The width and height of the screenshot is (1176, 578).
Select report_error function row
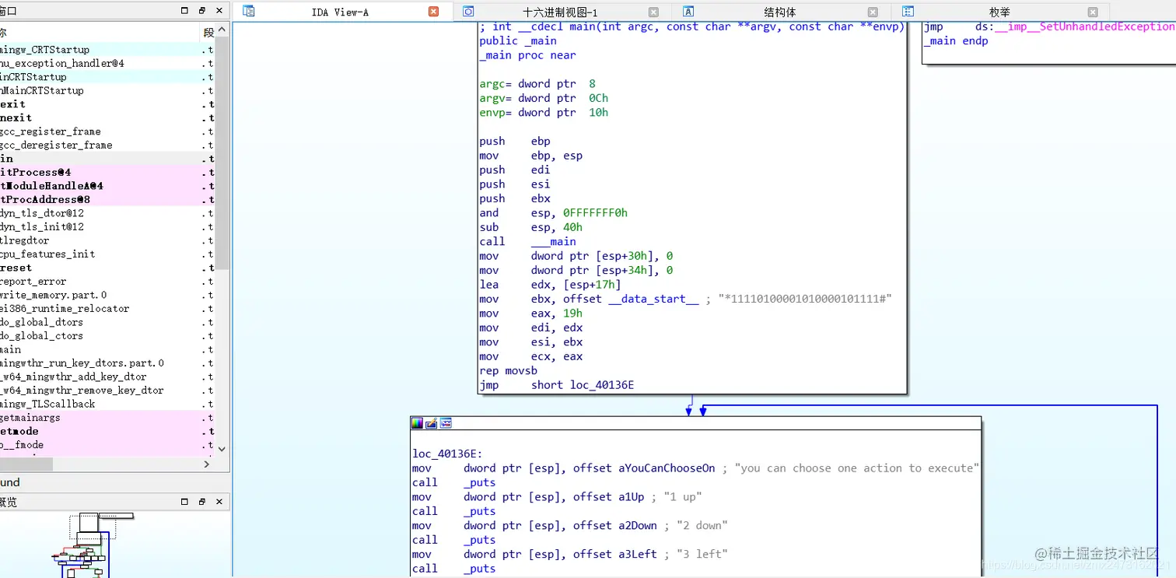pyautogui.click(x=107, y=281)
